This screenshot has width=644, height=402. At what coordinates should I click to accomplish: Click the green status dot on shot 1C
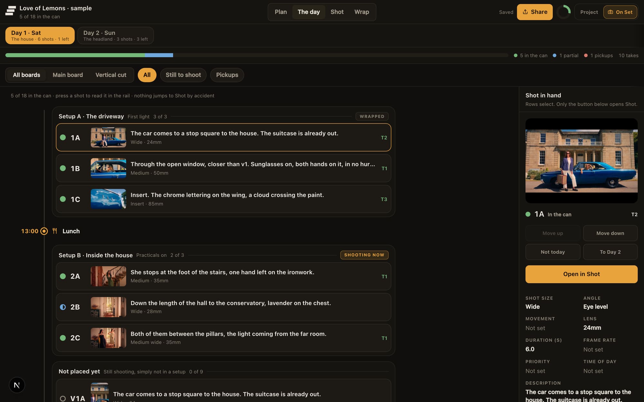(63, 199)
